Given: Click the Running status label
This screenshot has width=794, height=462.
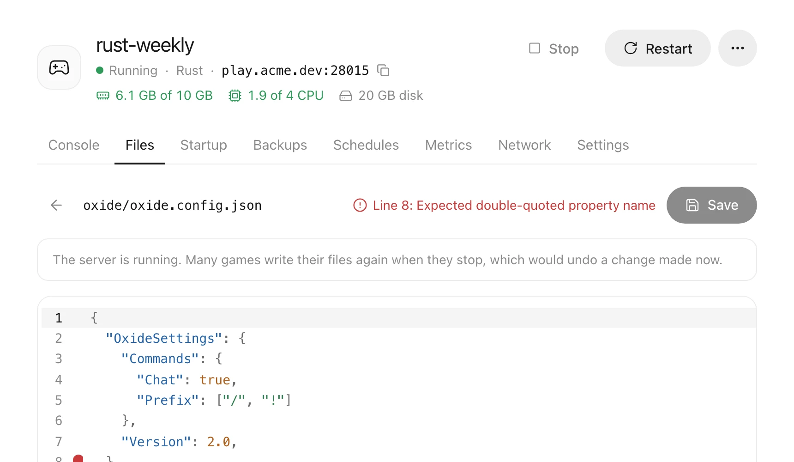Looking at the screenshot, I should (x=133, y=71).
